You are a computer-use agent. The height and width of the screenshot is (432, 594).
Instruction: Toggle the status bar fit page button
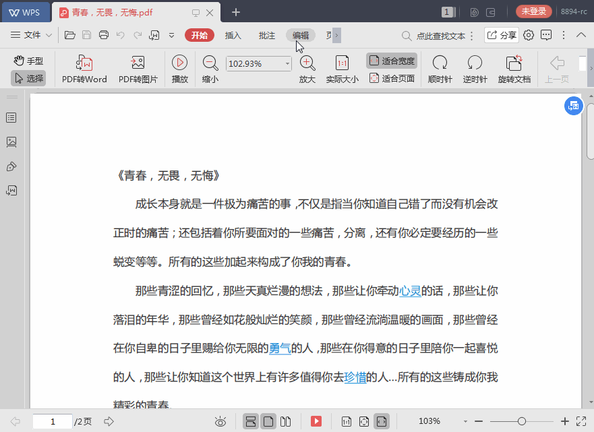coord(363,421)
